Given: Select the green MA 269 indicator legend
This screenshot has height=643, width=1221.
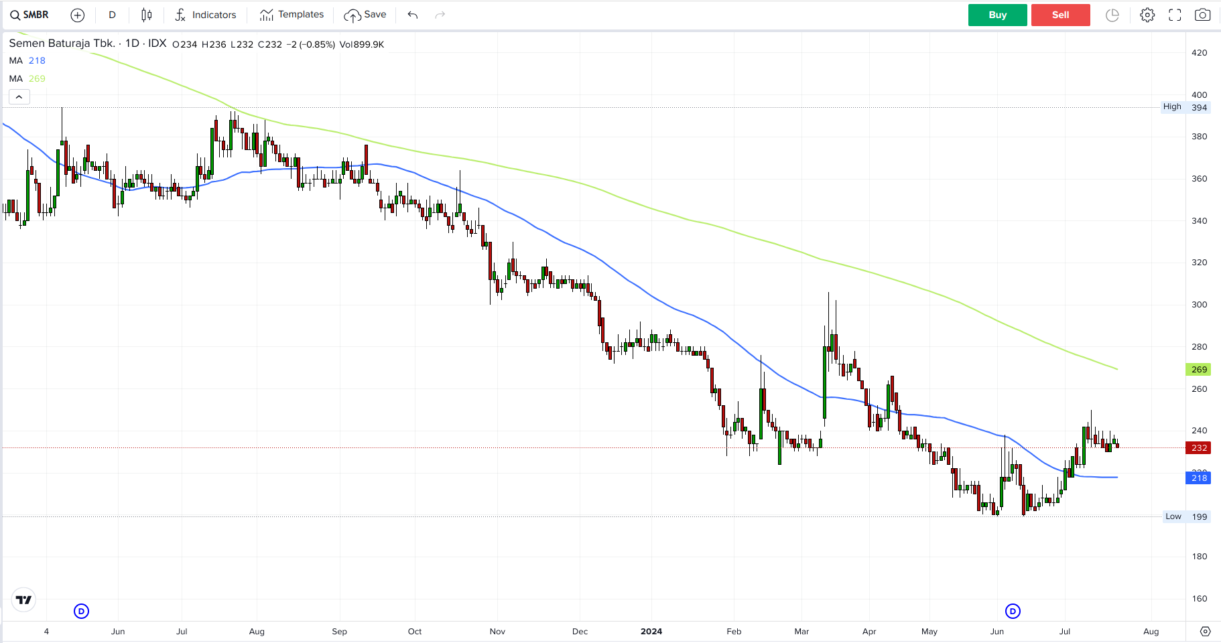Looking at the screenshot, I should (x=27, y=78).
